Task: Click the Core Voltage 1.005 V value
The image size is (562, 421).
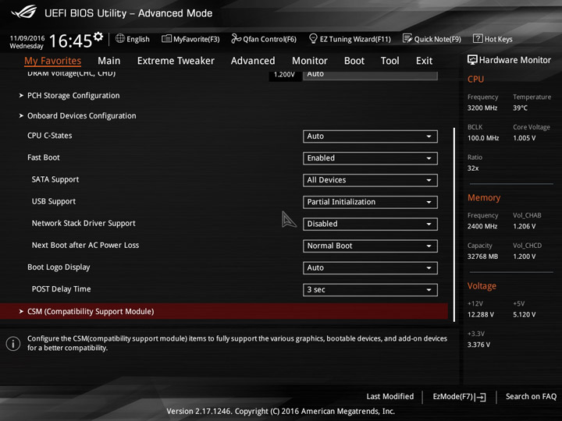Action: click(524, 138)
